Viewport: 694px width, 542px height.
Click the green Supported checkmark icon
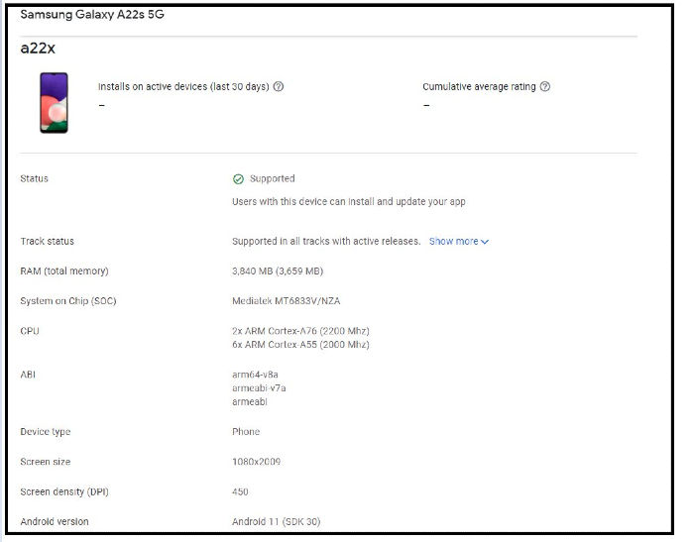238,178
